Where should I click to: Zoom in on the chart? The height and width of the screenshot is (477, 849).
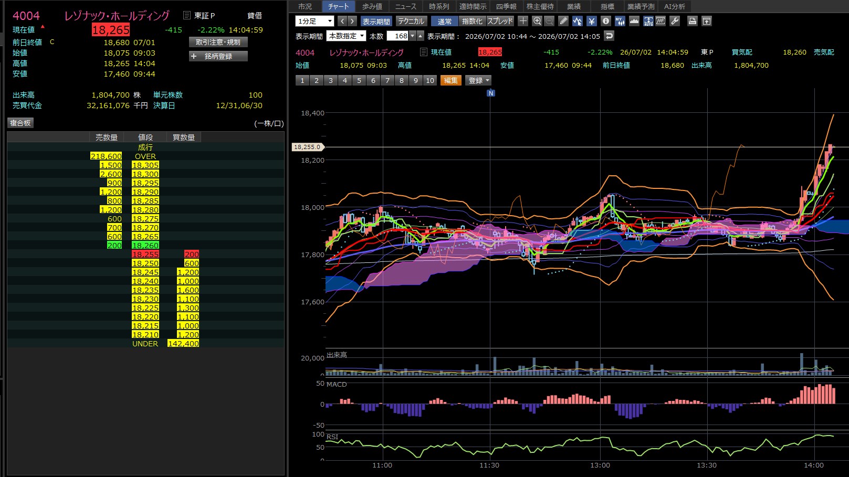pyautogui.click(x=537, y=21)
